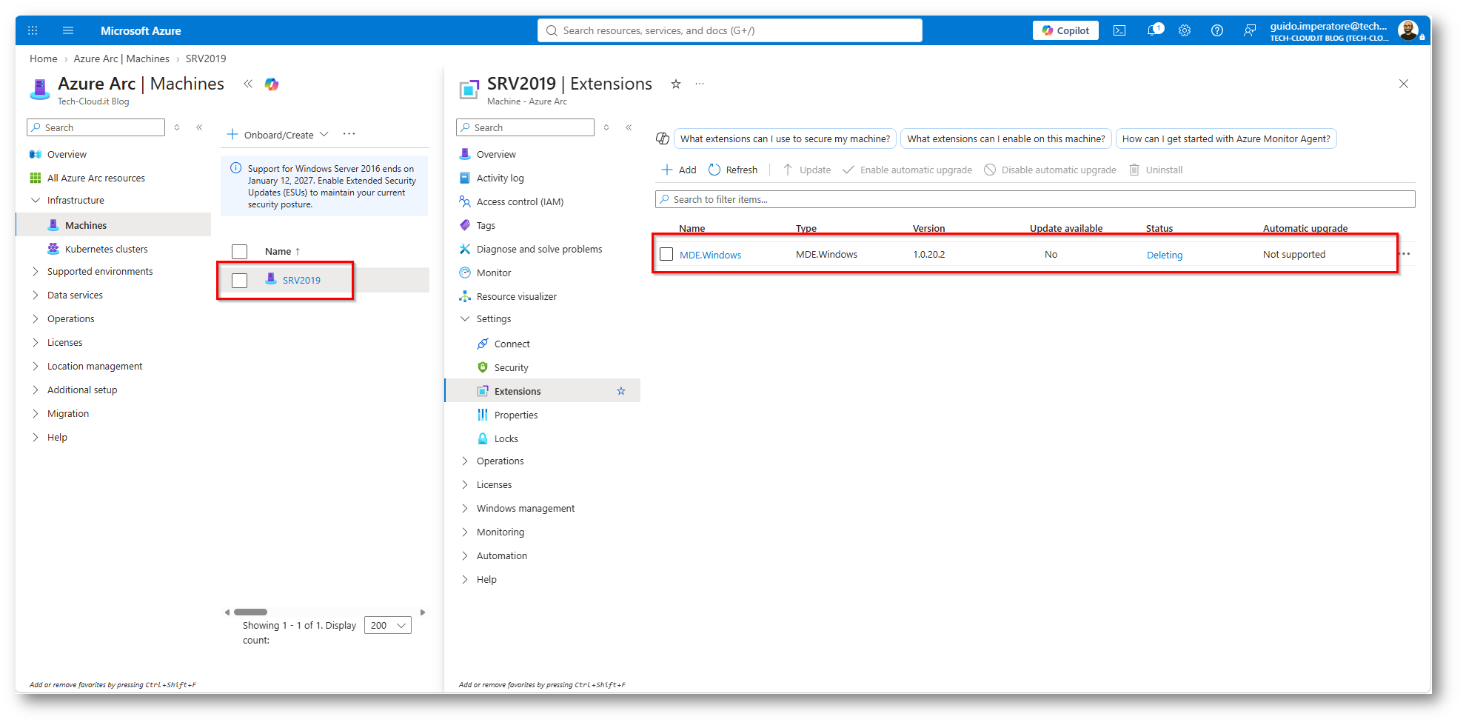The height and width of the screenshot is (725, 1463).
Task: Click the favorite star on Extensions menu item
Action: click(621, 391)
